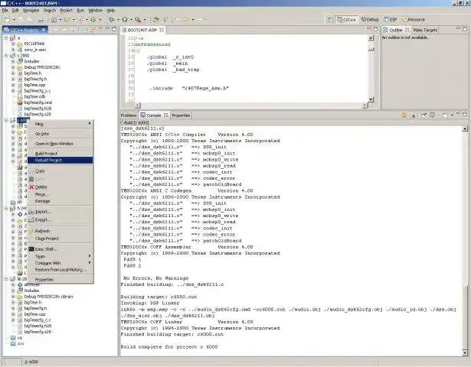Select bigTime.cdb in the c 2800 project
Screen dimensions: 471x367
point(34,97)
